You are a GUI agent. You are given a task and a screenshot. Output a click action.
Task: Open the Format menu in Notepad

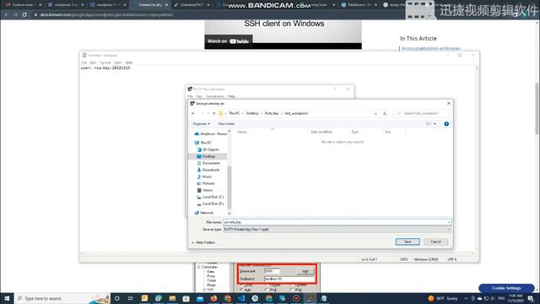pos(105,62)
